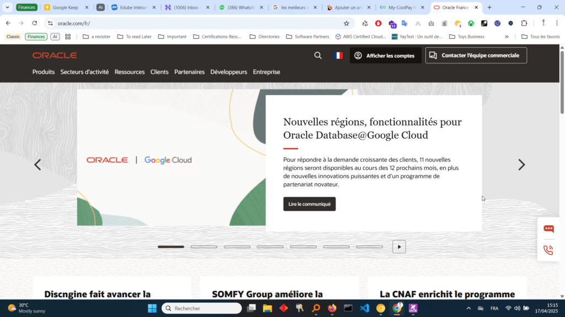View site information icon in address bar

(50, 23)
